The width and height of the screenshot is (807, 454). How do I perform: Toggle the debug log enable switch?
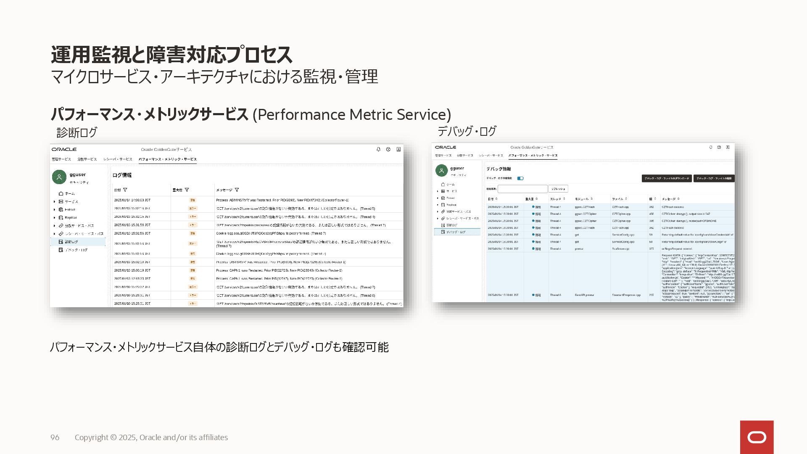point(520,178)
